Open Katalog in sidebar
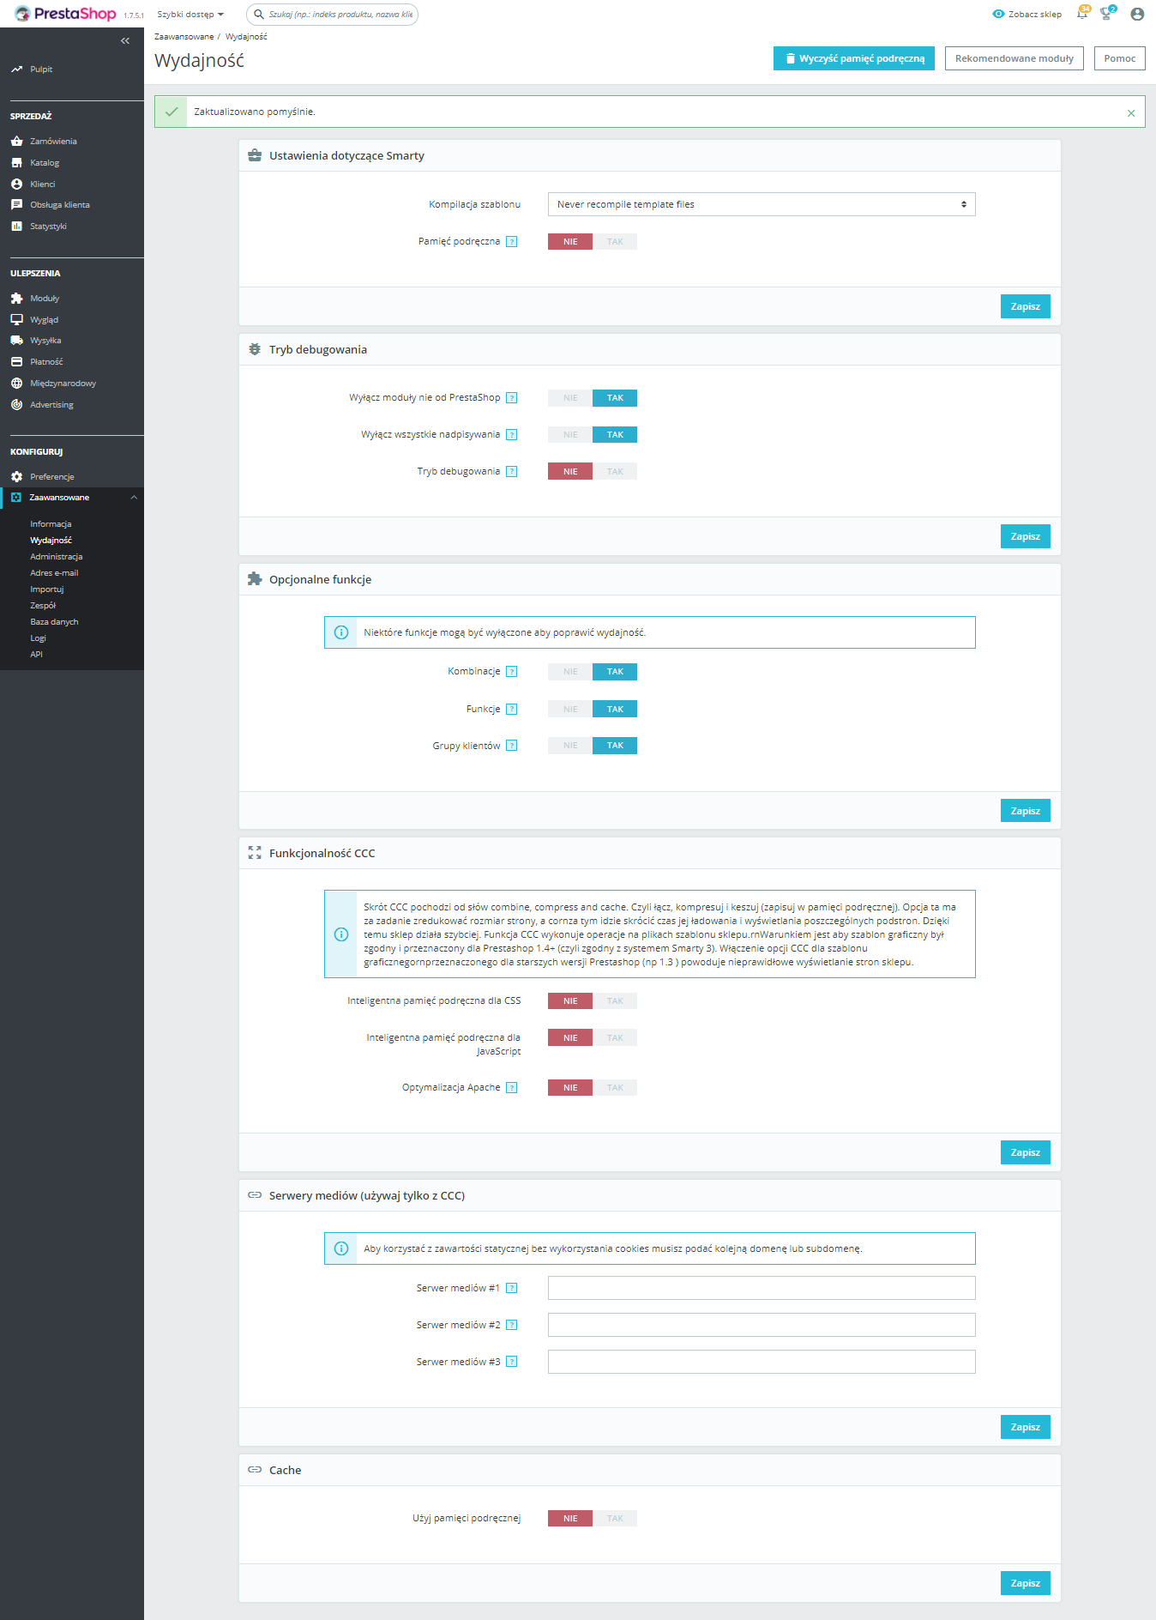Screen dimensions: 1156x1620 pos(45,163)
